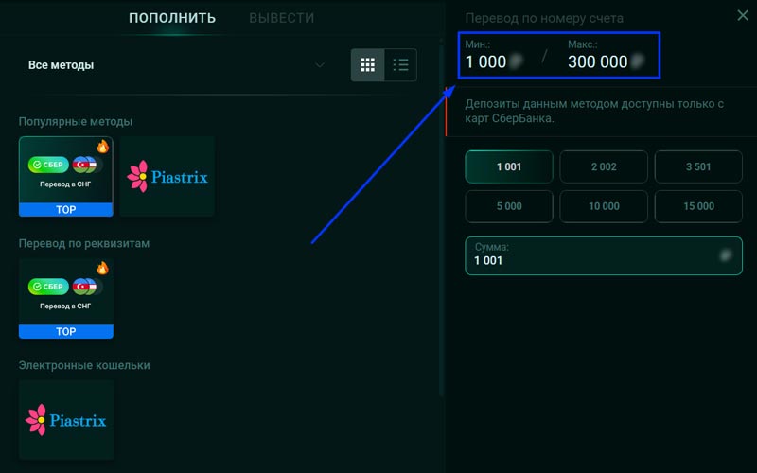Select list view layout icon
757x473 pixels.
tap(400, 64)
